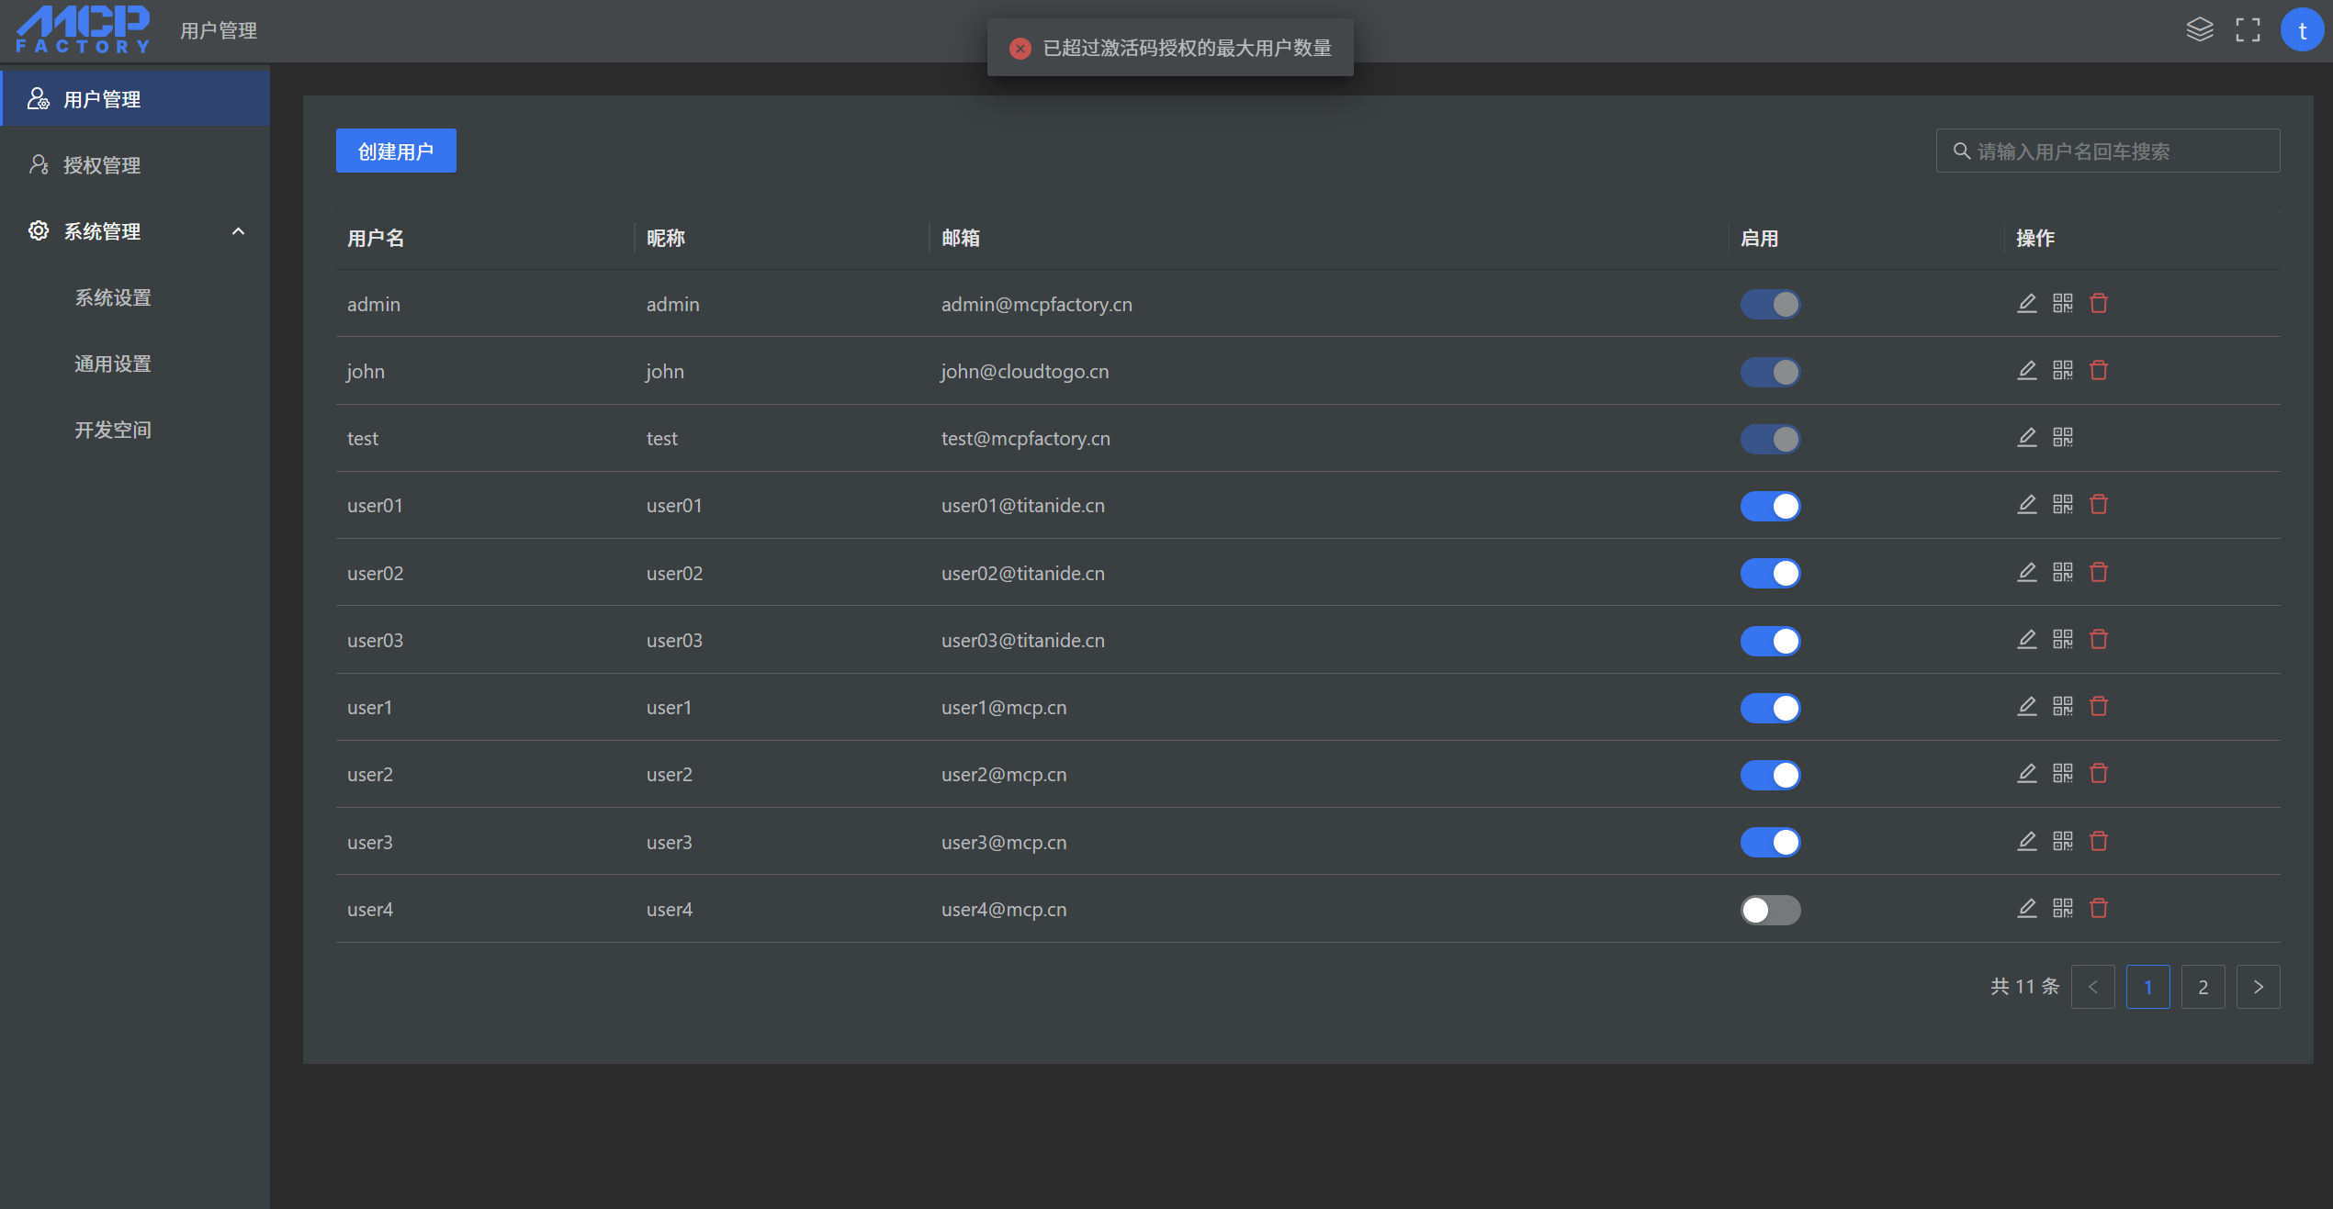Screen dimensions: 2333x1209
Task: Click the layers icon in top bar
Action: tap(2199, 30)
